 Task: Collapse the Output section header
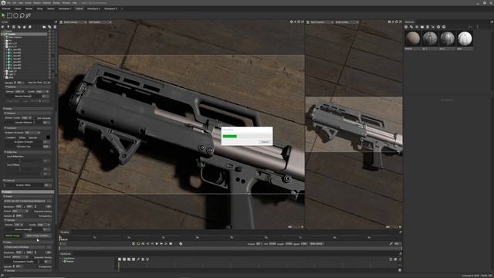pos(28,192)
